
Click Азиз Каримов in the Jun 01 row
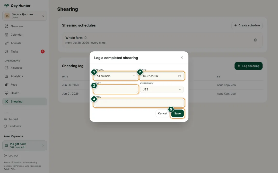[226, 94]
